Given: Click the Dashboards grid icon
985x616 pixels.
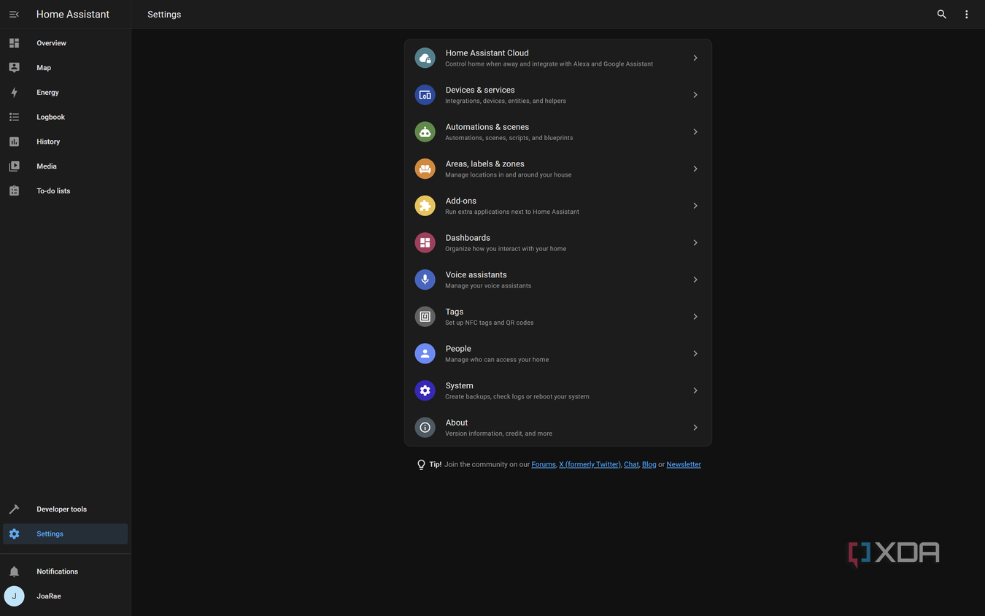Looking at the screenshot, I should point(425,243).
